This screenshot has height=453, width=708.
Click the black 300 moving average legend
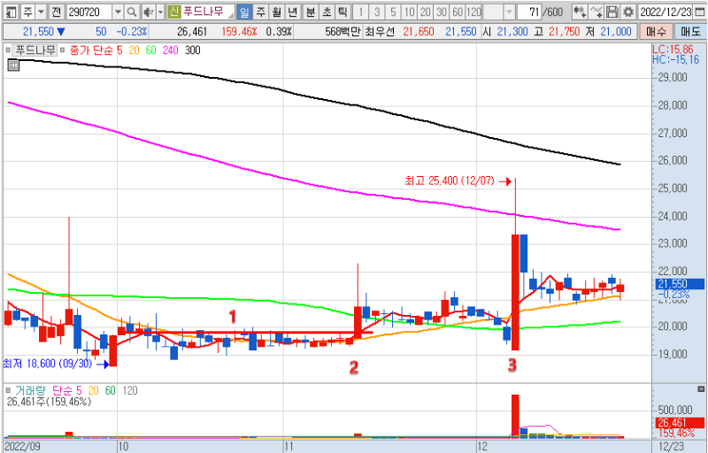192,50
